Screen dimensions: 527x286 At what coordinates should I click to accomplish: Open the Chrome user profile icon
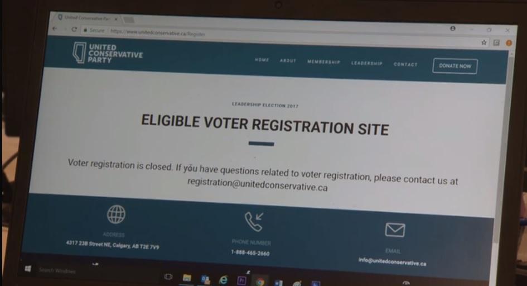click(x=453, y=28)
